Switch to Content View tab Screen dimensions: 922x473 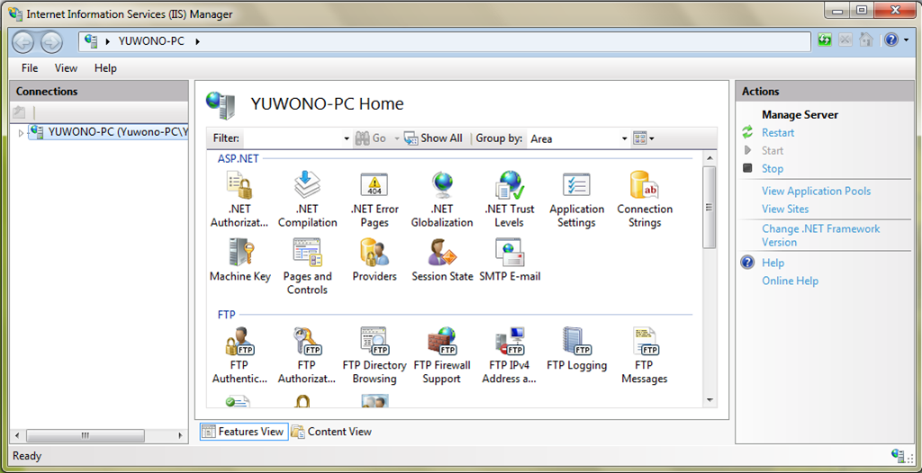(331, 432)
